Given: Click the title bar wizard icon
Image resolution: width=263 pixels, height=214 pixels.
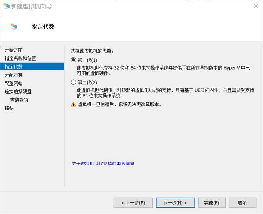Looking at the screenshot, I should 7,6.
